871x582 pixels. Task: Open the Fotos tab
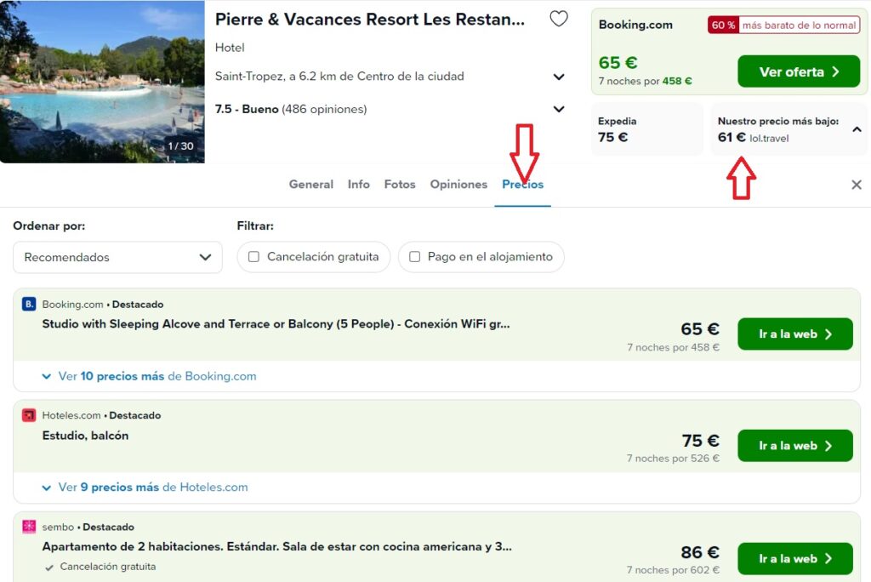(x=400, y=185)
